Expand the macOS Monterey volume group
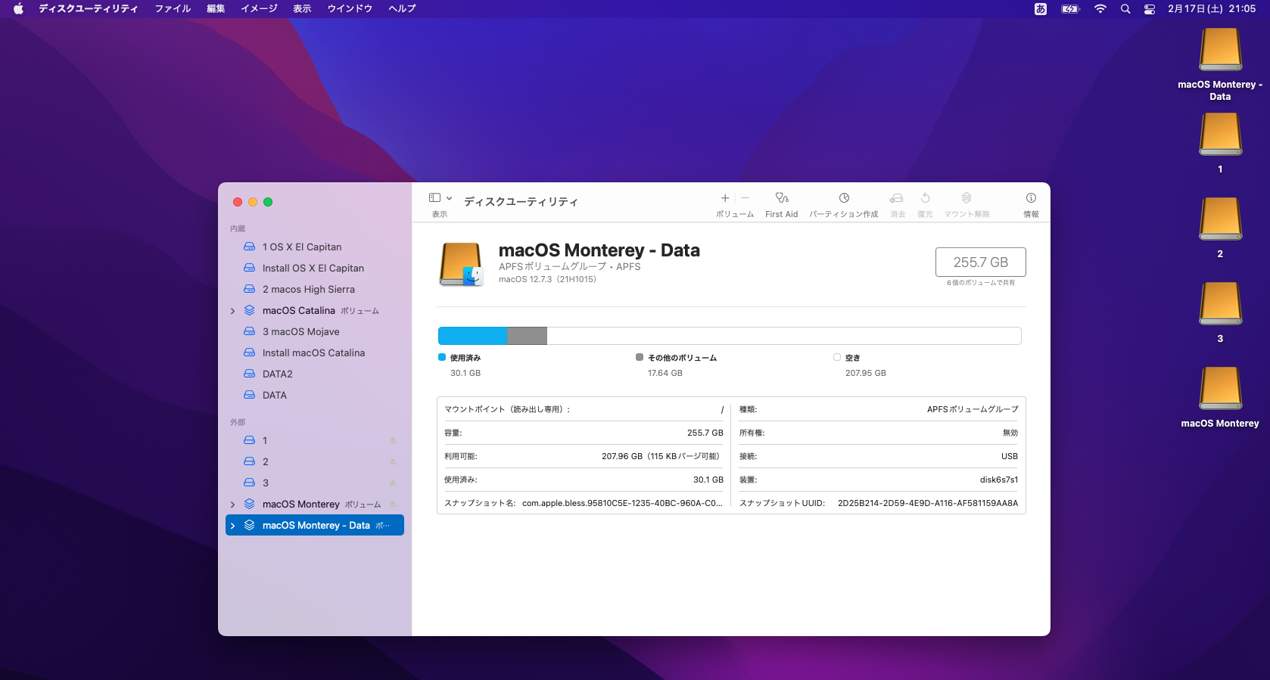This screenshot has width=1270, height=680. (232, 505)
